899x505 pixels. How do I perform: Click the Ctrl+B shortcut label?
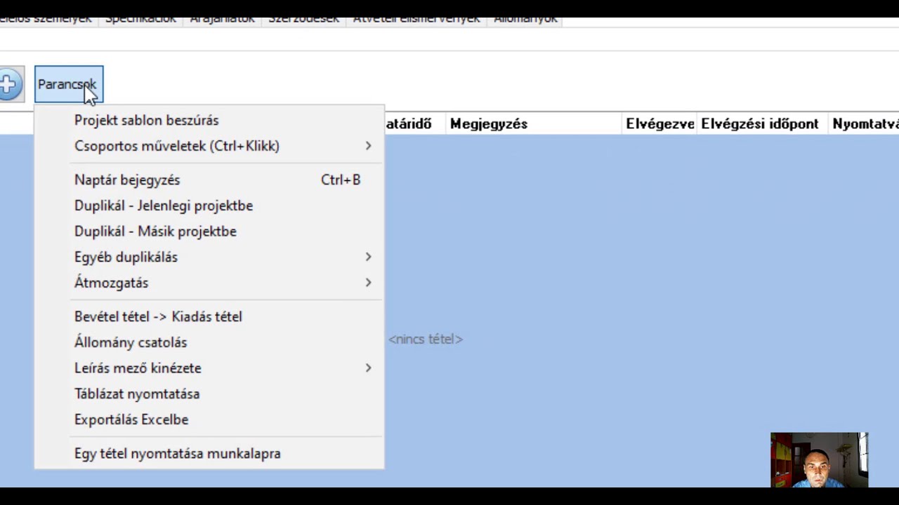coord(341,180)
